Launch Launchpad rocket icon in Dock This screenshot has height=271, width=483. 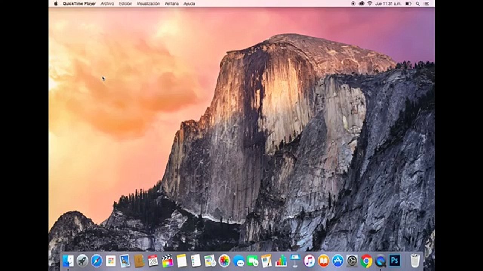[82, 260]
